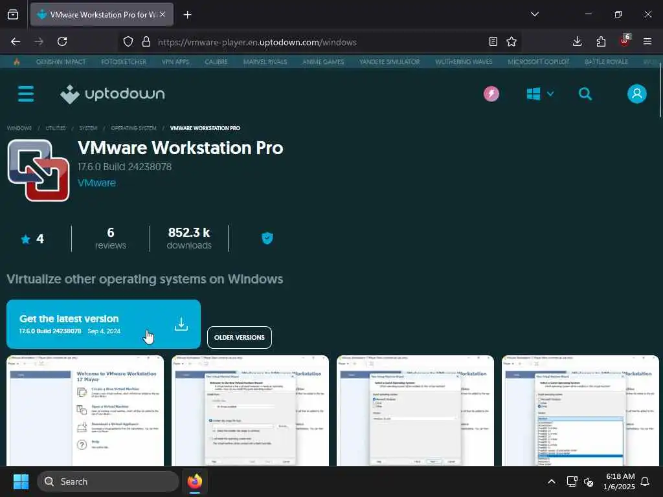Open the VMware developer link

(97, 183)
